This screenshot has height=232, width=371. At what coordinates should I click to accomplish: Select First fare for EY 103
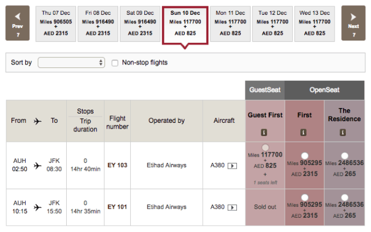(305, 155)
